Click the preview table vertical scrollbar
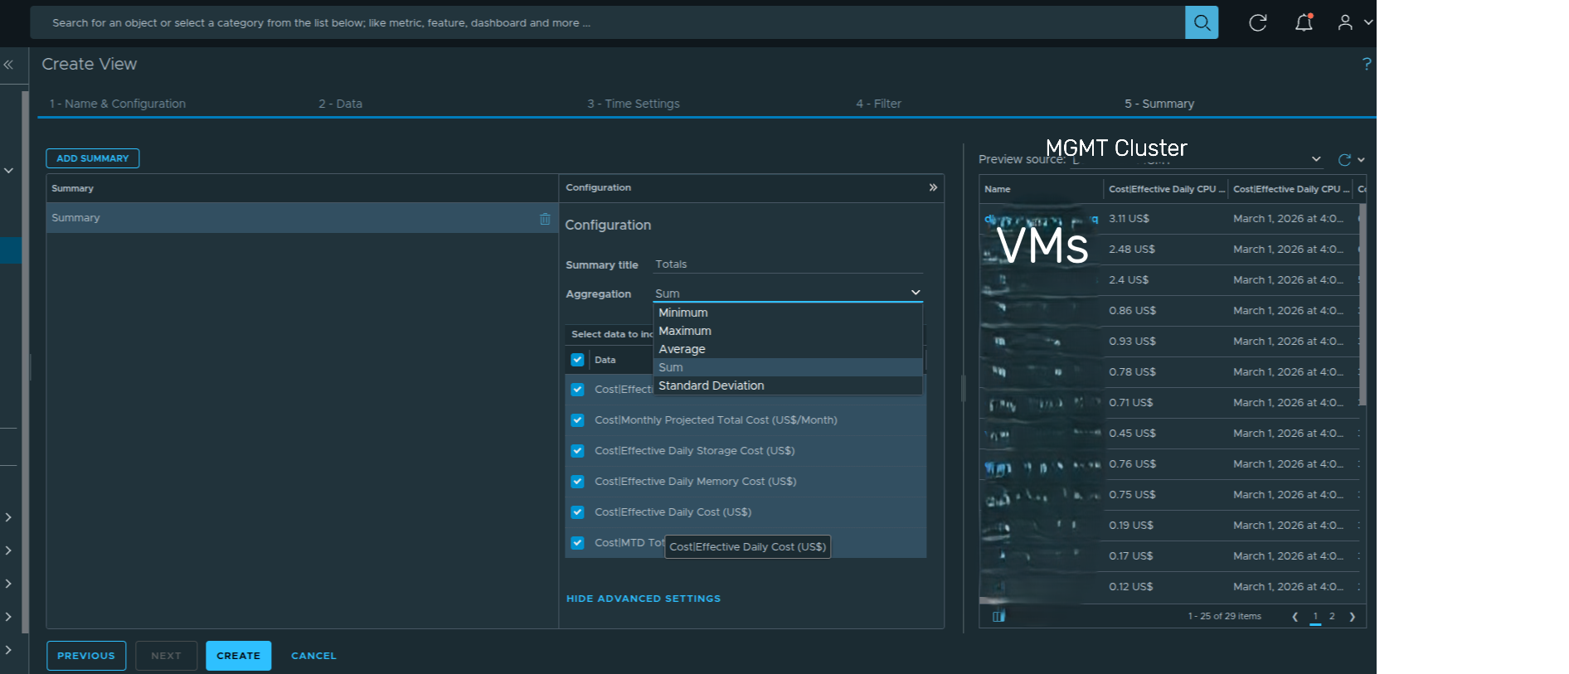This screenshot has width=1569, height=674. click(1363, 304)
